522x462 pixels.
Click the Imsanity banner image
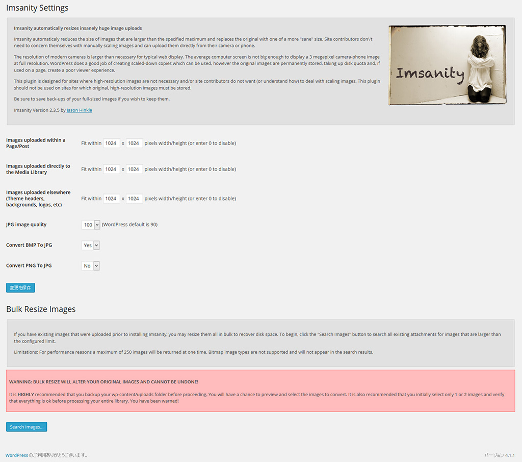447,65
